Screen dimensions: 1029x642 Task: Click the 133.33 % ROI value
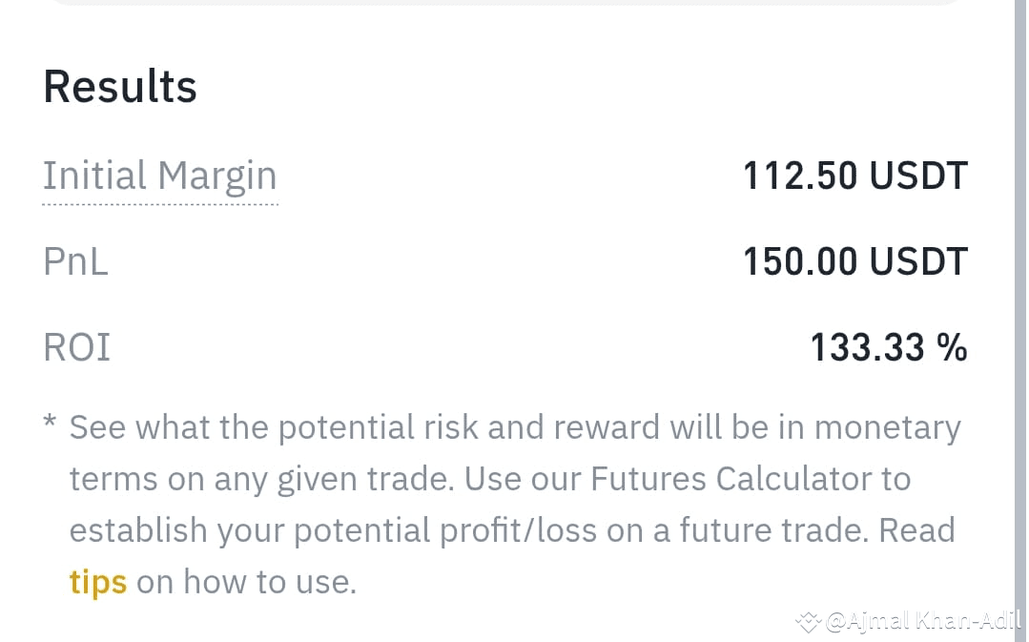(x=889, y=347)
